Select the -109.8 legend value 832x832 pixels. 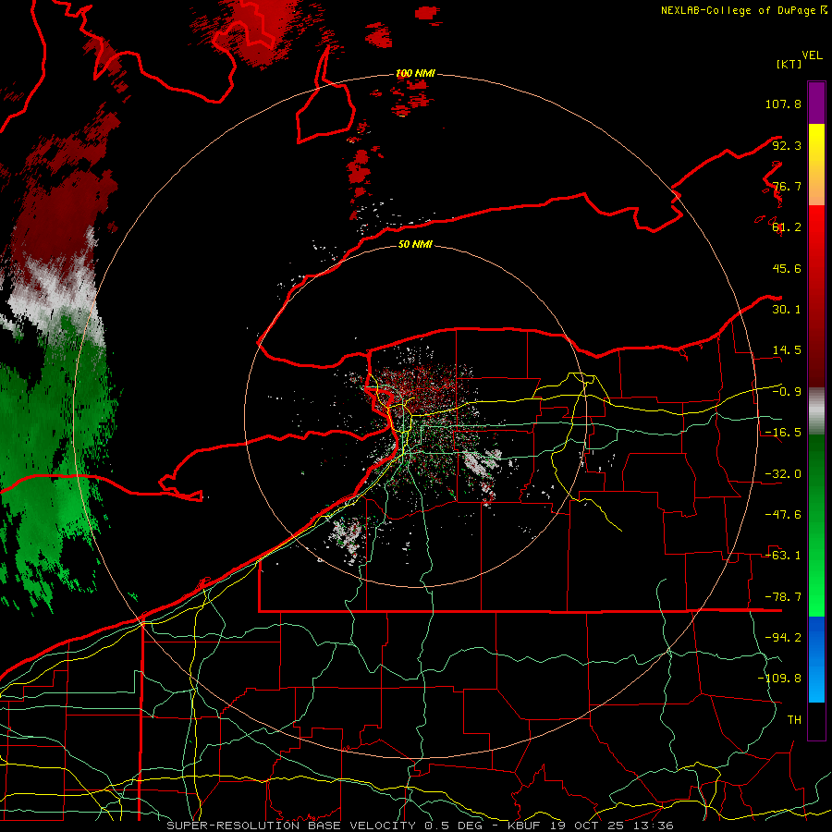tap(779, 679)
